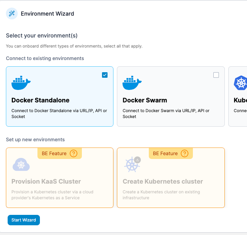Click the Start Wizard button
Viewport: 247px width, 235px height.
(x=24, y=220)
